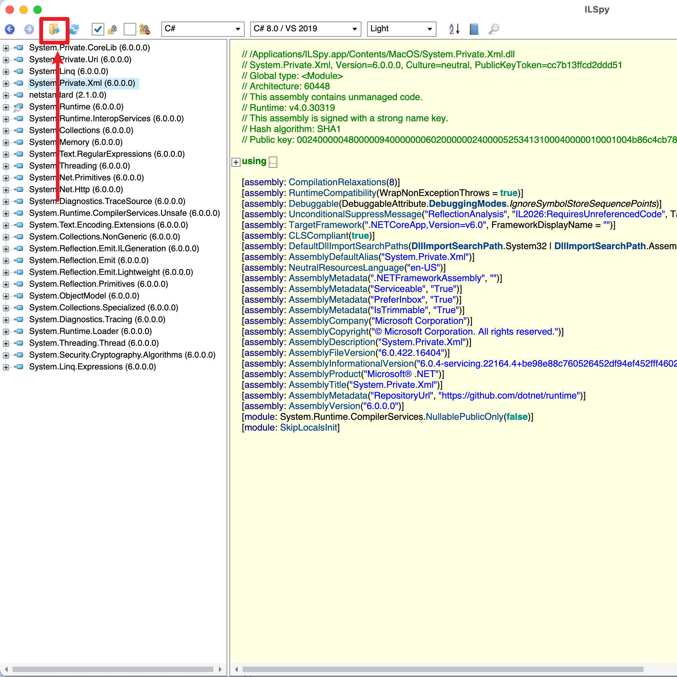Open the C# language dropdown
677x677 pixels.
pyautogui.click(x=203, y=29)
